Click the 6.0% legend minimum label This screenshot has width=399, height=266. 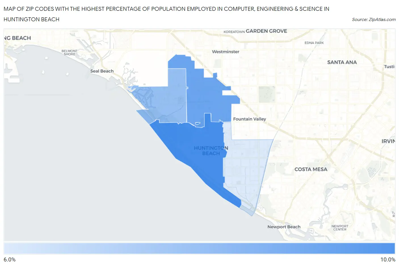(x=10, y=259)
